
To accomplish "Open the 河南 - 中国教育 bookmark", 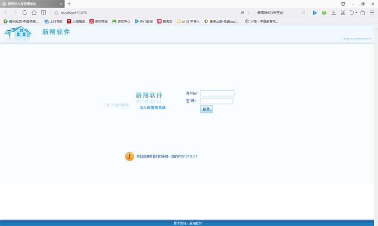I will (x=262, y=21).
